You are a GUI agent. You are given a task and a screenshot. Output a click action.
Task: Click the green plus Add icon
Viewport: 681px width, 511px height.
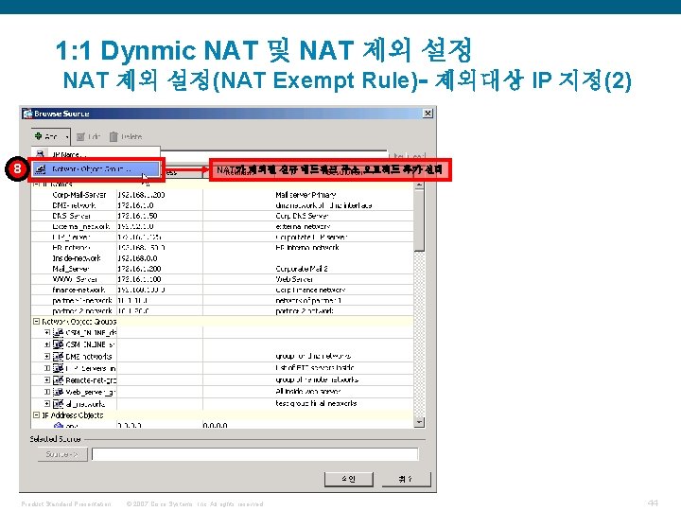tap(38, 136)
